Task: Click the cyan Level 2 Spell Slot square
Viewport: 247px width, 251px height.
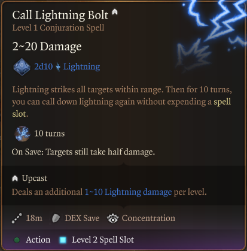Action: (x=63, y=240)
